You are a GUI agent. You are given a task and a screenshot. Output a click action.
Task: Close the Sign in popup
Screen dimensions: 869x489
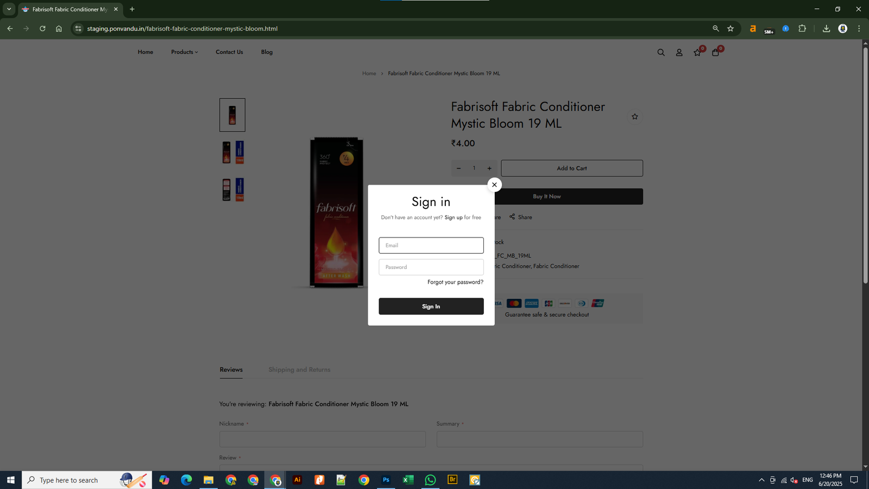pyautogui.click(x=494, y=185)
